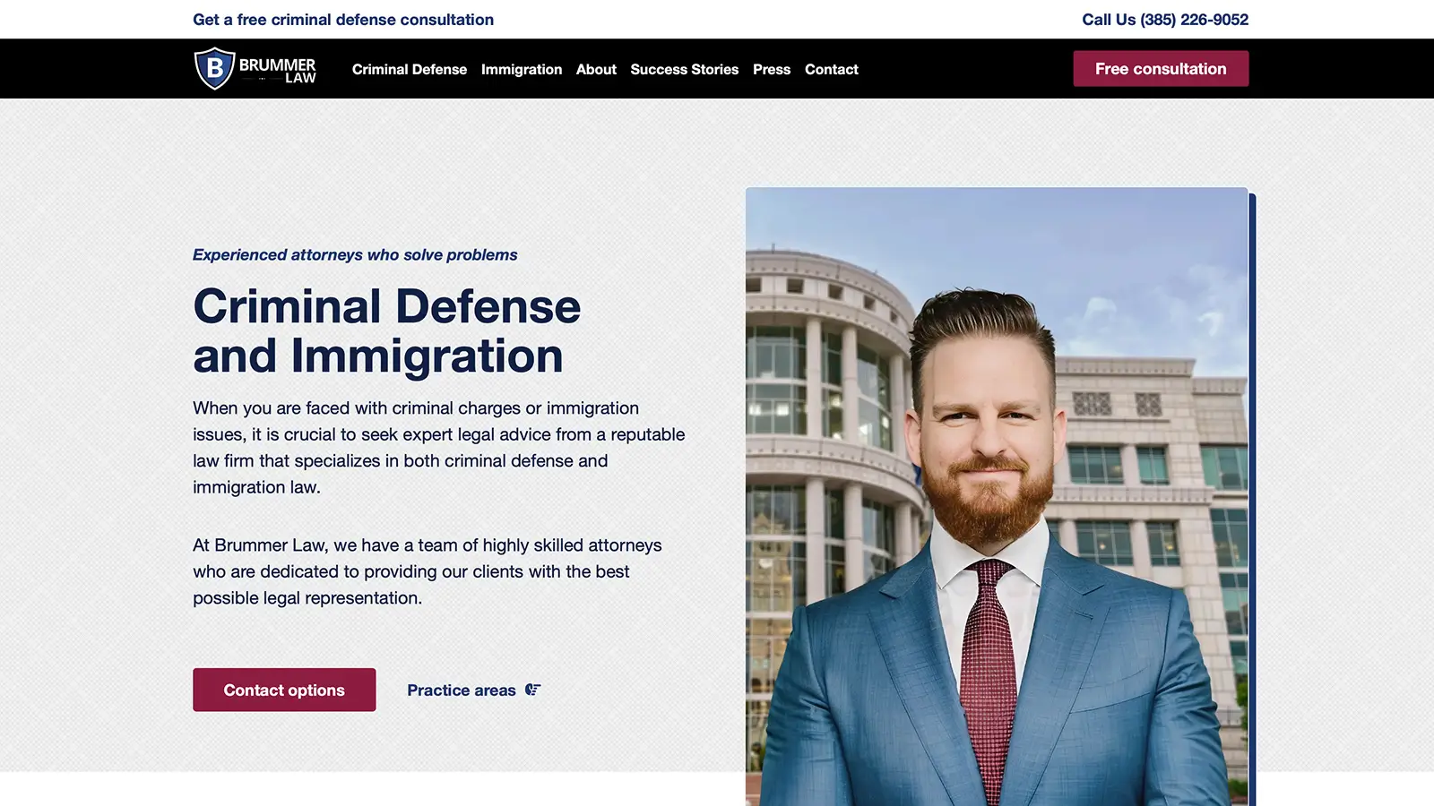Select Press in the navigation bar

click(x=771, y=69)
